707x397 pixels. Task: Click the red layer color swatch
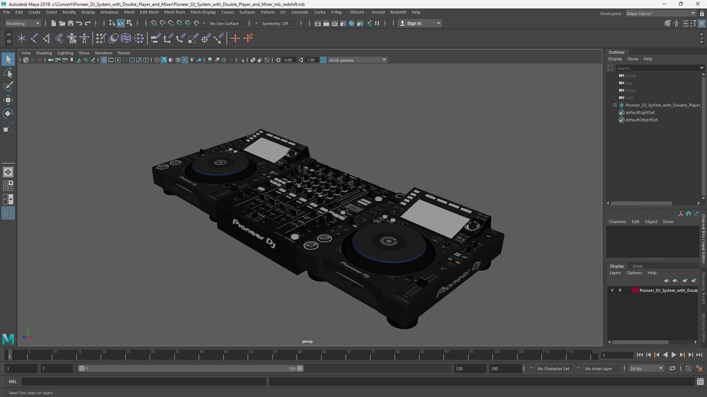pyautogui.click(x=636, y=290)
